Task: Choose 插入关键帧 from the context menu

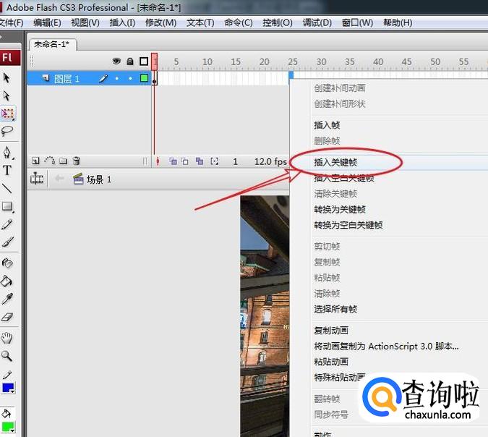Action: 335,163
